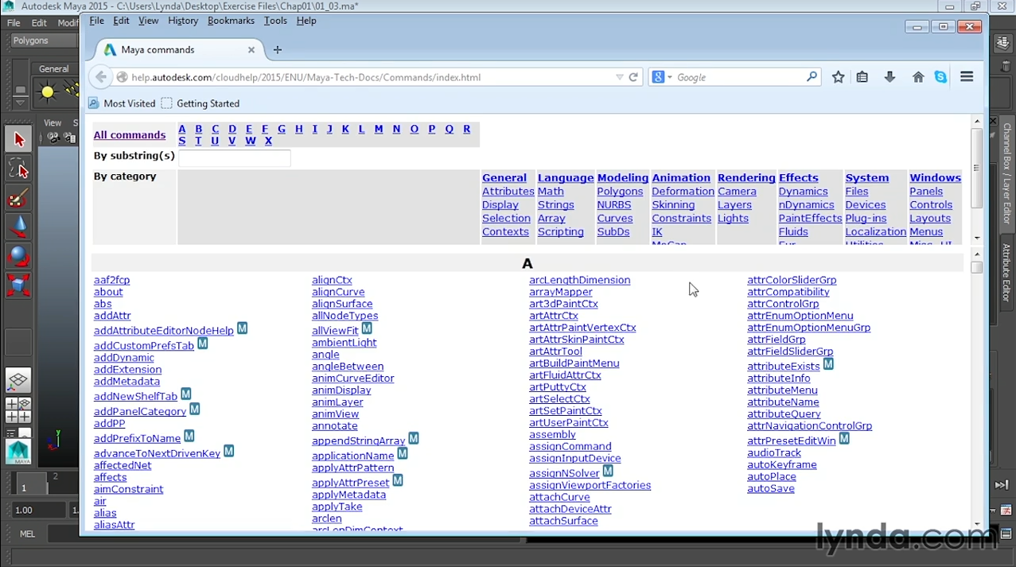Open the Bookmarks menu in Firefox
1016x567 pixels.
pos(231,21)
